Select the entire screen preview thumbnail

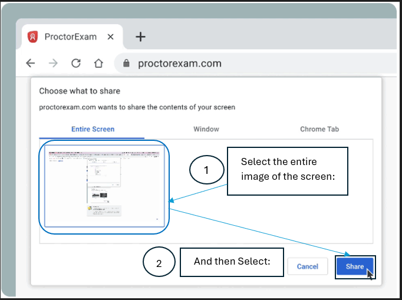[x=104, y=186]
